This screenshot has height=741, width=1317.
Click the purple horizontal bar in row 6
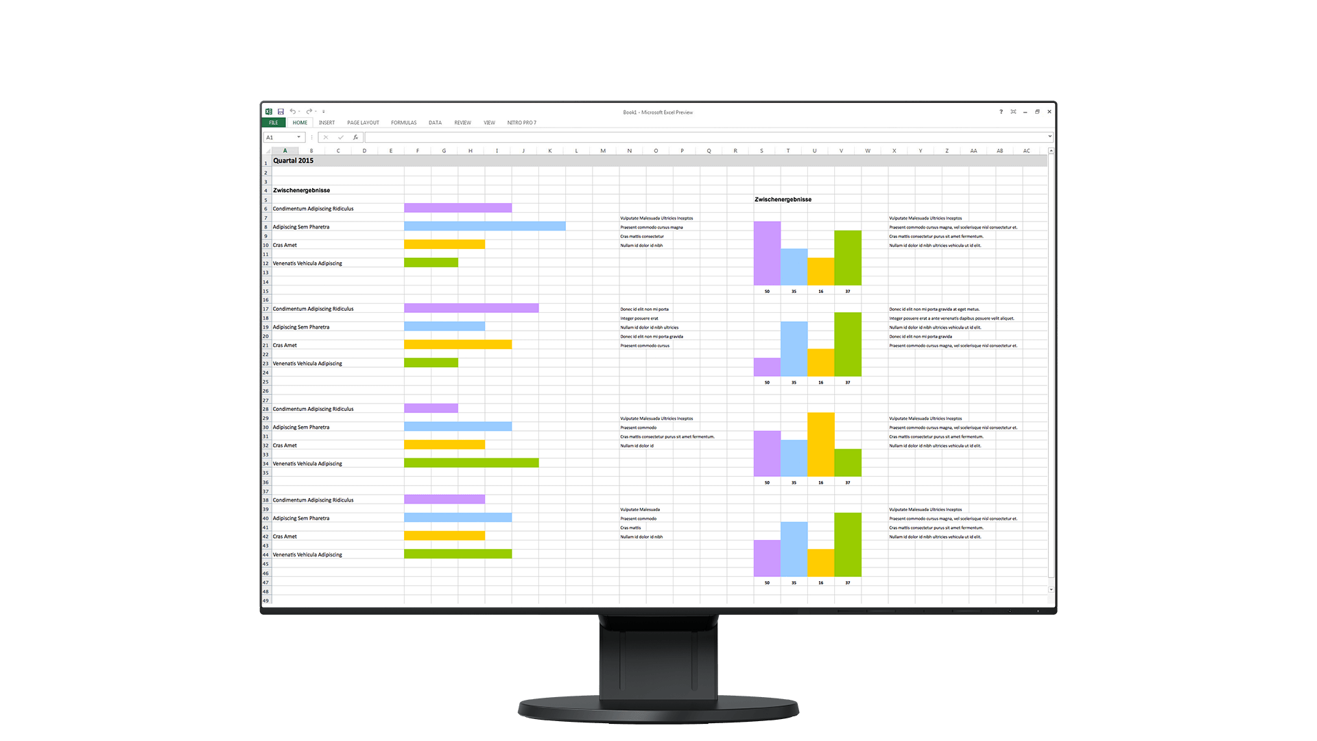tap(458, 208)
